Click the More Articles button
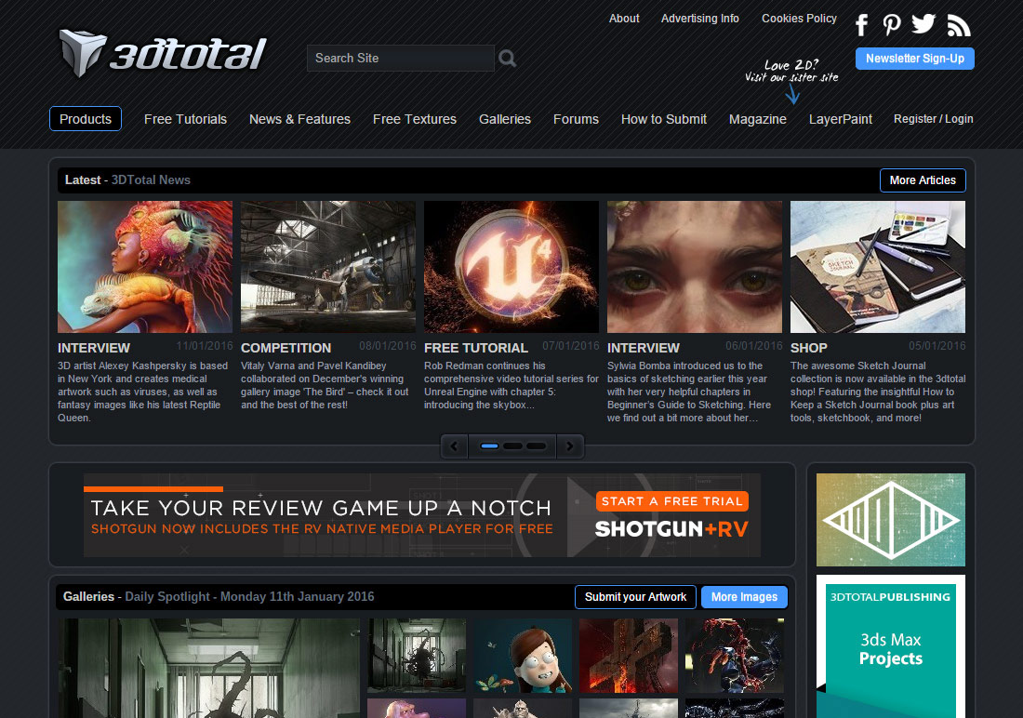The width and height of the screenshot is (1023, 718). [x=923, y=180]
